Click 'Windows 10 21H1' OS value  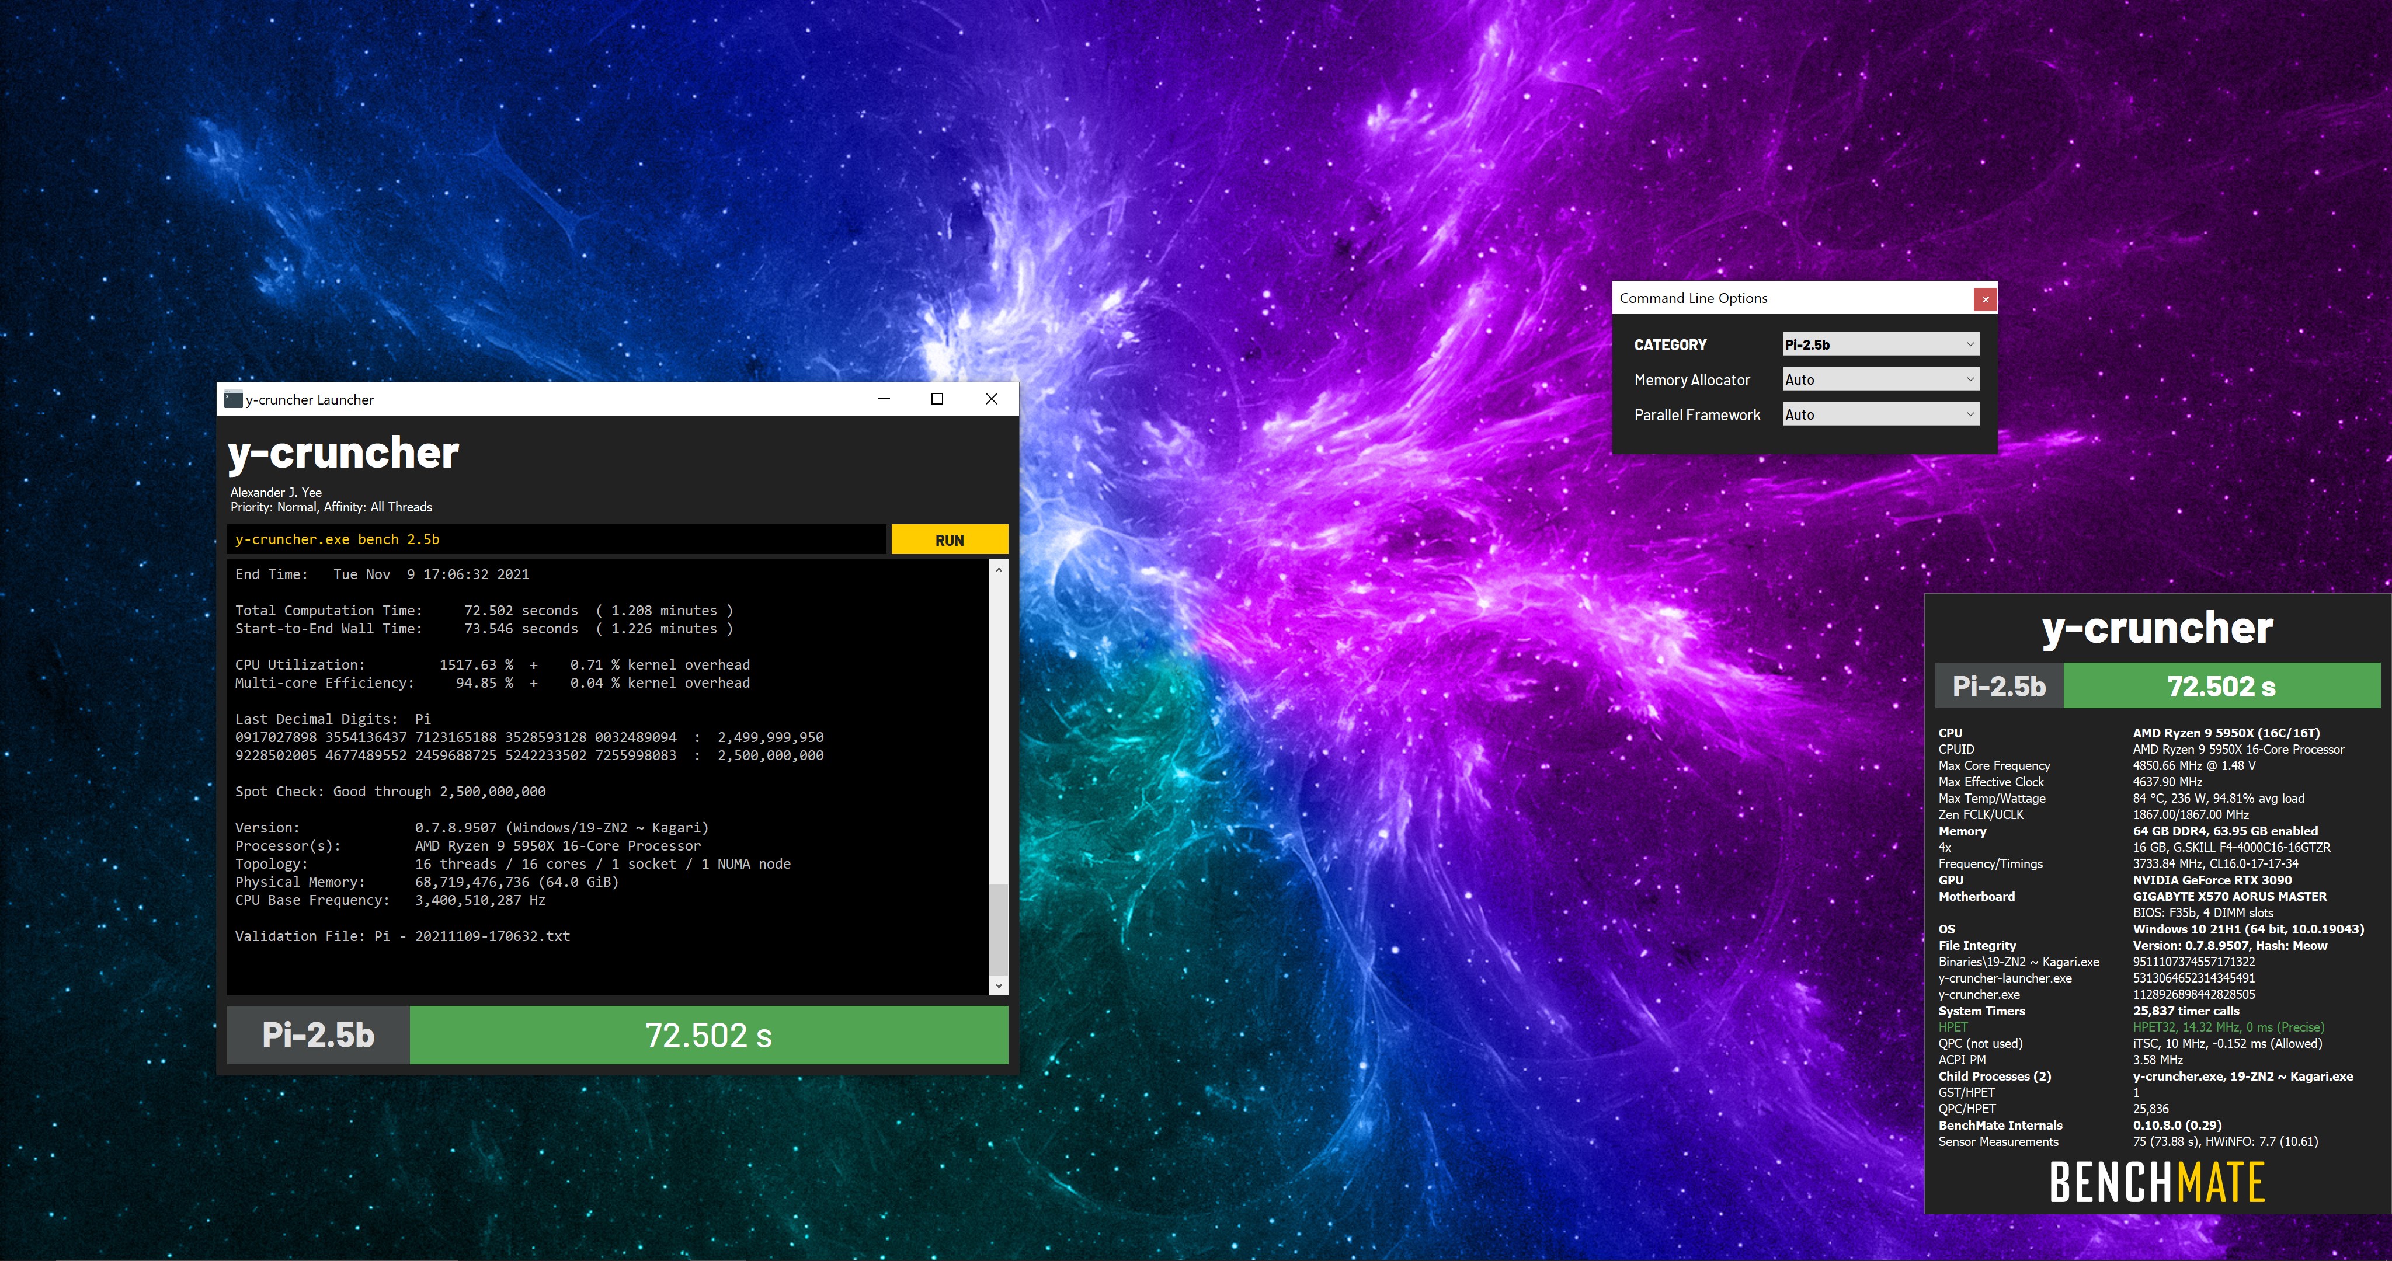(x=2248, y=929)
